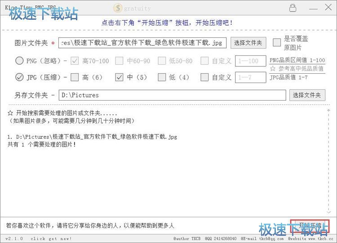The height and width of the screenshot is (243, 337).
Task: Click the @QQ 2414268040 text
Action: tap(221, 239)
